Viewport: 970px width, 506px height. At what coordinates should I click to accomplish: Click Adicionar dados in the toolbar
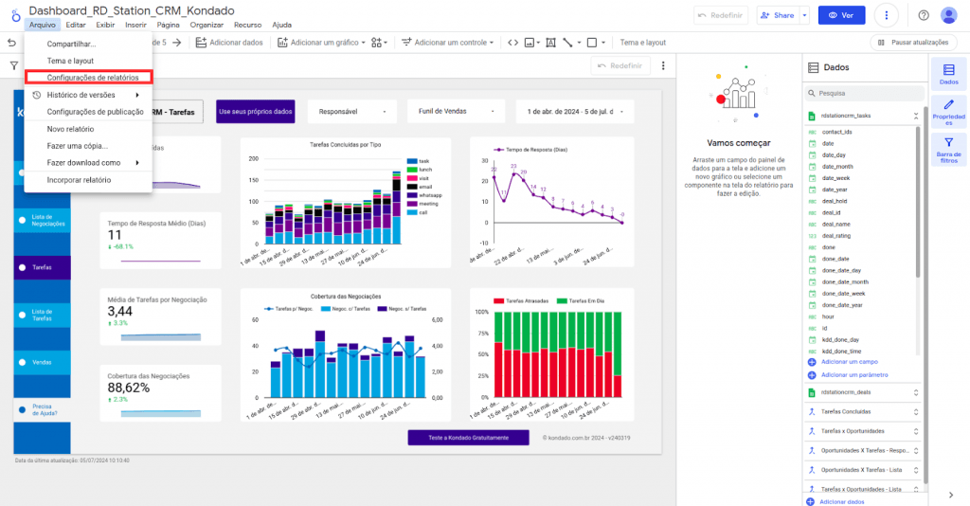(x=229, y=43)
